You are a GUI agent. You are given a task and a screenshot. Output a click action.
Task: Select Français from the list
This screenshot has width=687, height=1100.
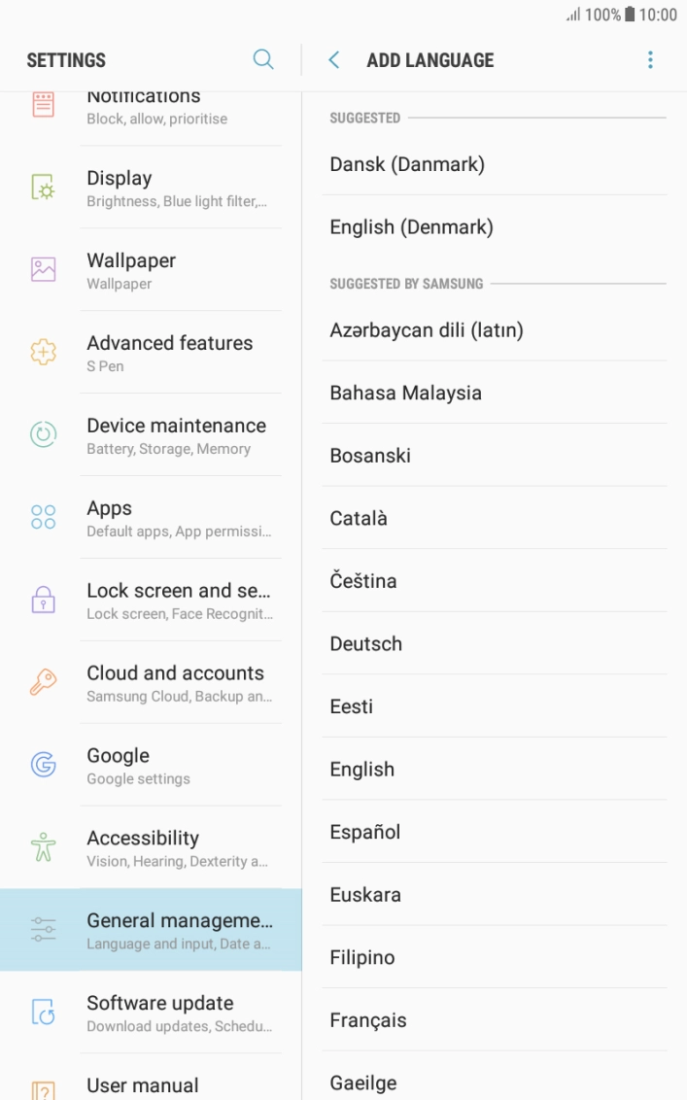point(368,1020)
